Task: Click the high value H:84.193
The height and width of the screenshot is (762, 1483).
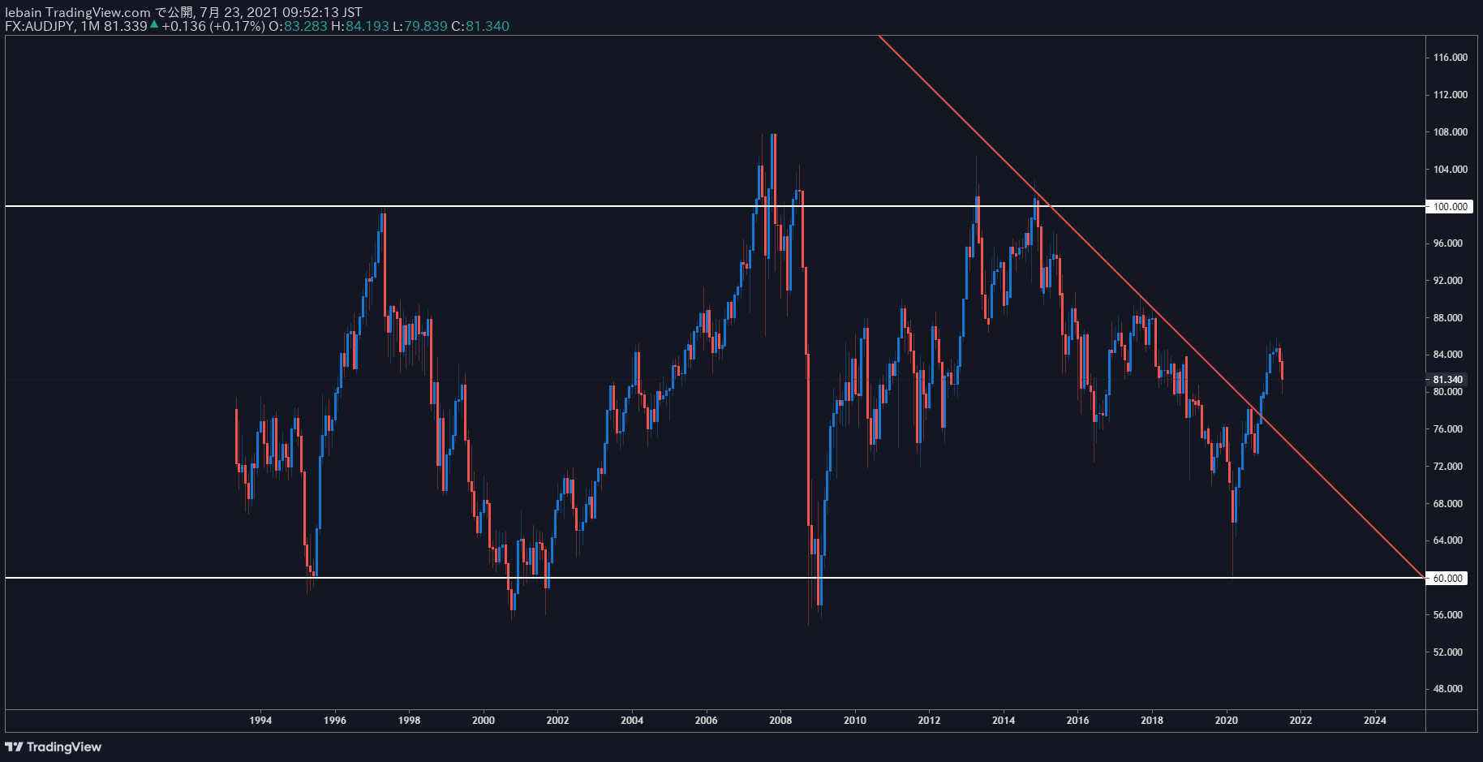Action: [360, 26]
